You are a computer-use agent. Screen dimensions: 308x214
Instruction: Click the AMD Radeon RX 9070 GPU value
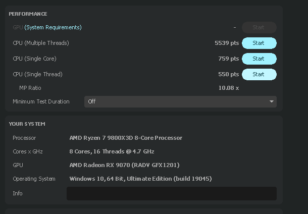coord(124,165)
